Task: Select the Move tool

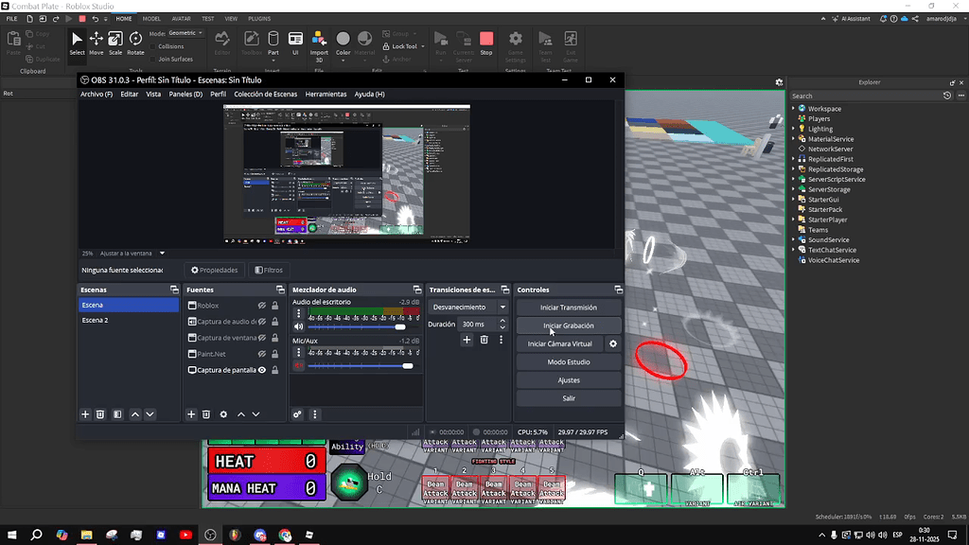Action: pos(96,42)
